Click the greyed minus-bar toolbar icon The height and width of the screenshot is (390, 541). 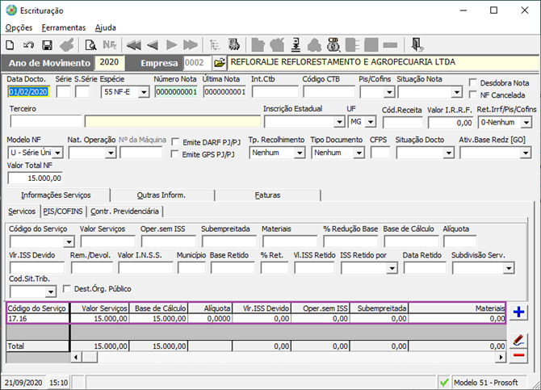[x=390, y=45]
